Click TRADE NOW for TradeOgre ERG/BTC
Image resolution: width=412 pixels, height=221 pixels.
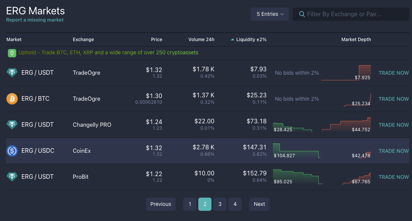(x=394, y=99)
